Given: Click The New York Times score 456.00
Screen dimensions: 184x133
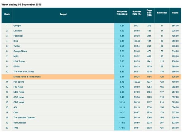Looking at the screenshot, I should [175, 72].
